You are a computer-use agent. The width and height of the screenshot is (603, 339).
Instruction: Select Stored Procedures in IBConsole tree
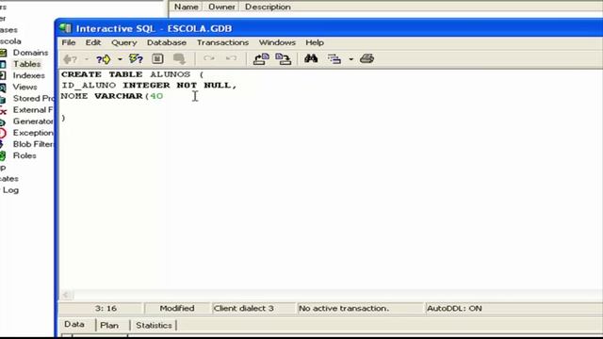click(34, 98)
